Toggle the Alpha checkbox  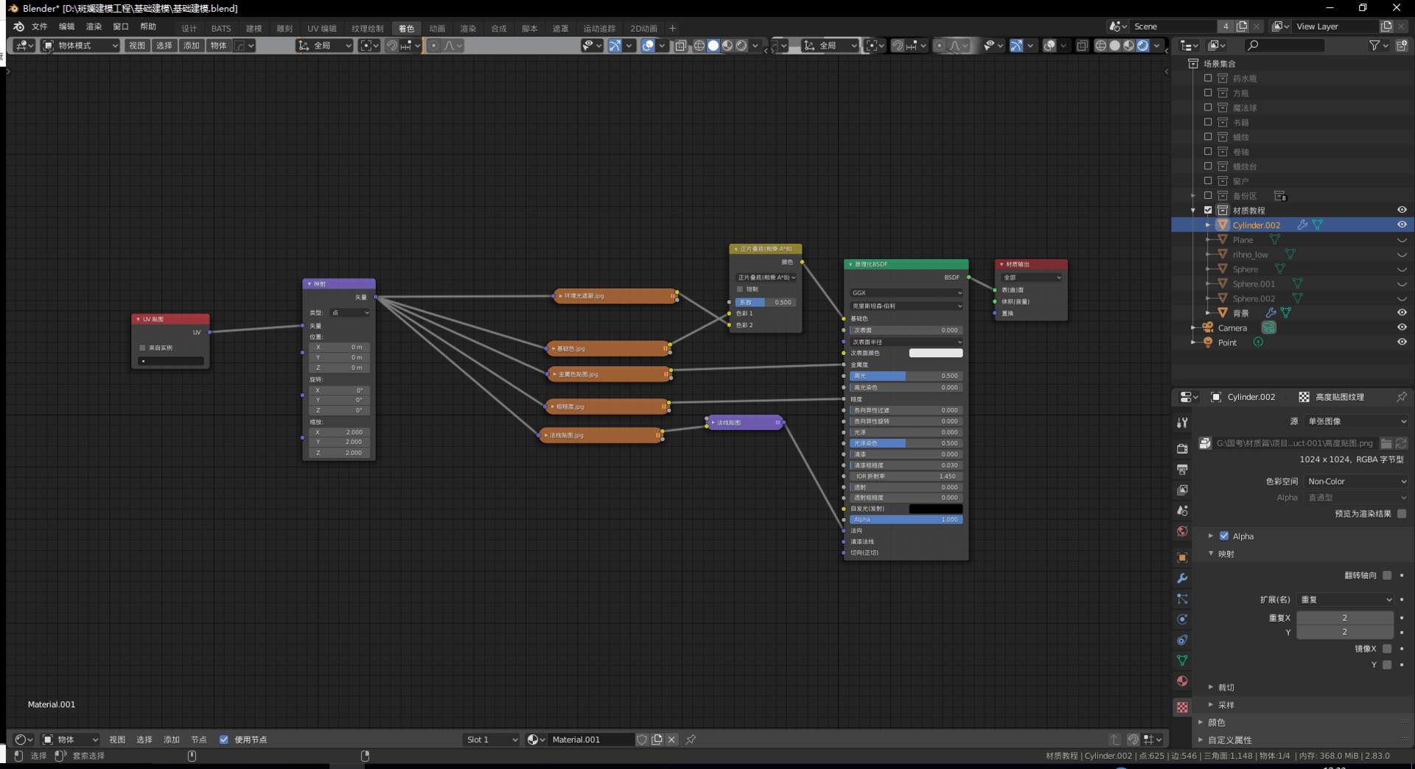[1224, 536]
